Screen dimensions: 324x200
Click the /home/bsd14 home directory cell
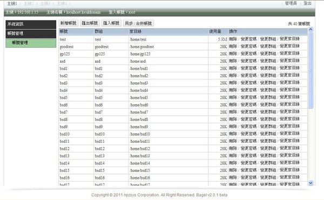click(168, 163)
